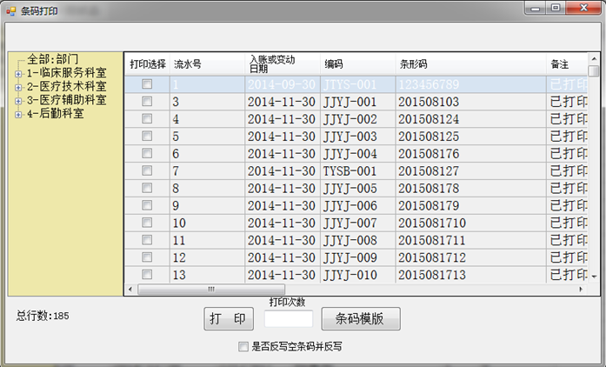The image size is (606, 367).
Task: Tick the checkbox in row JJYJ-002
Action: coord(147,119)
